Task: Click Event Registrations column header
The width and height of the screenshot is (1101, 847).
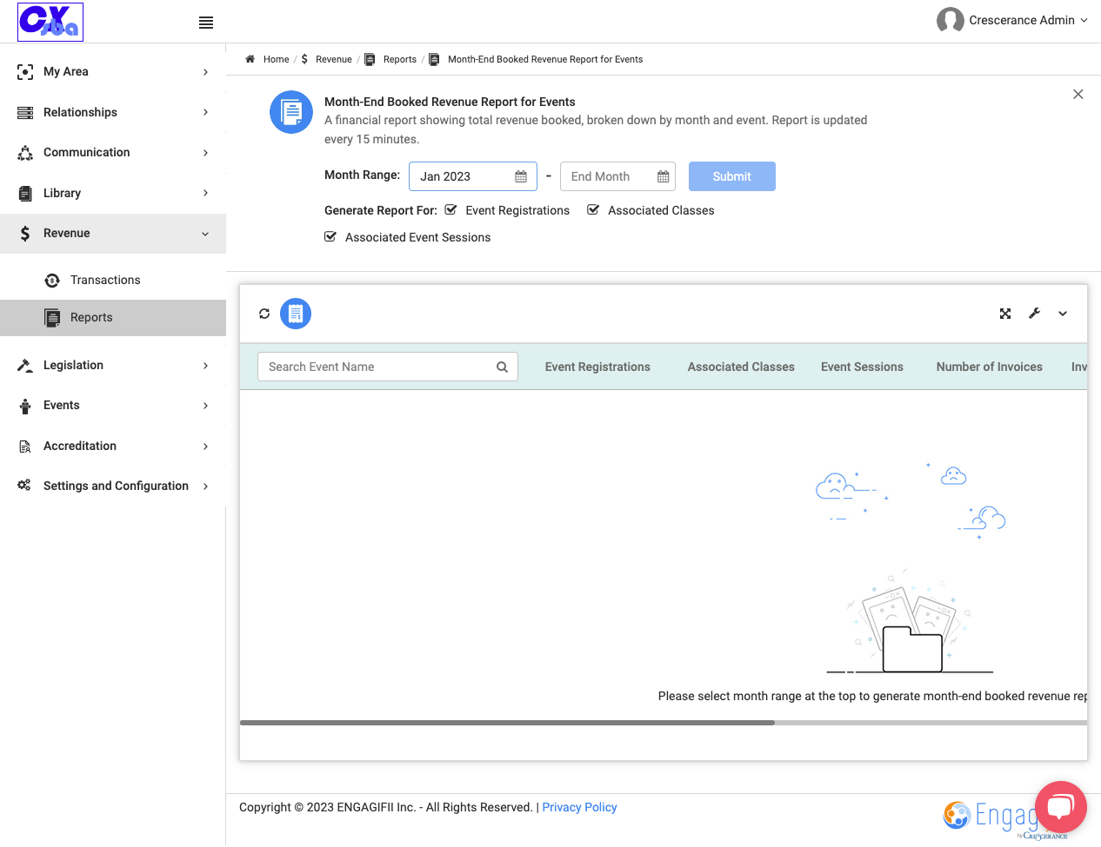Action: [x=597, y=367]
